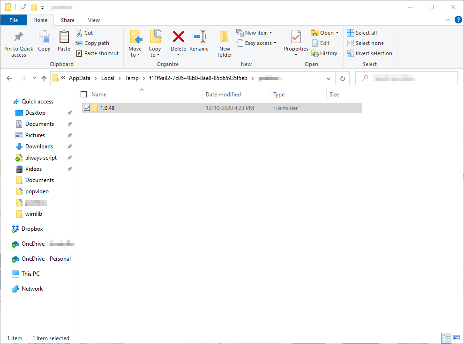The height and width of the screenshot is (344, 464).
Task: Open the Downloads folder from the sidebar
Action: click(38, 146)
